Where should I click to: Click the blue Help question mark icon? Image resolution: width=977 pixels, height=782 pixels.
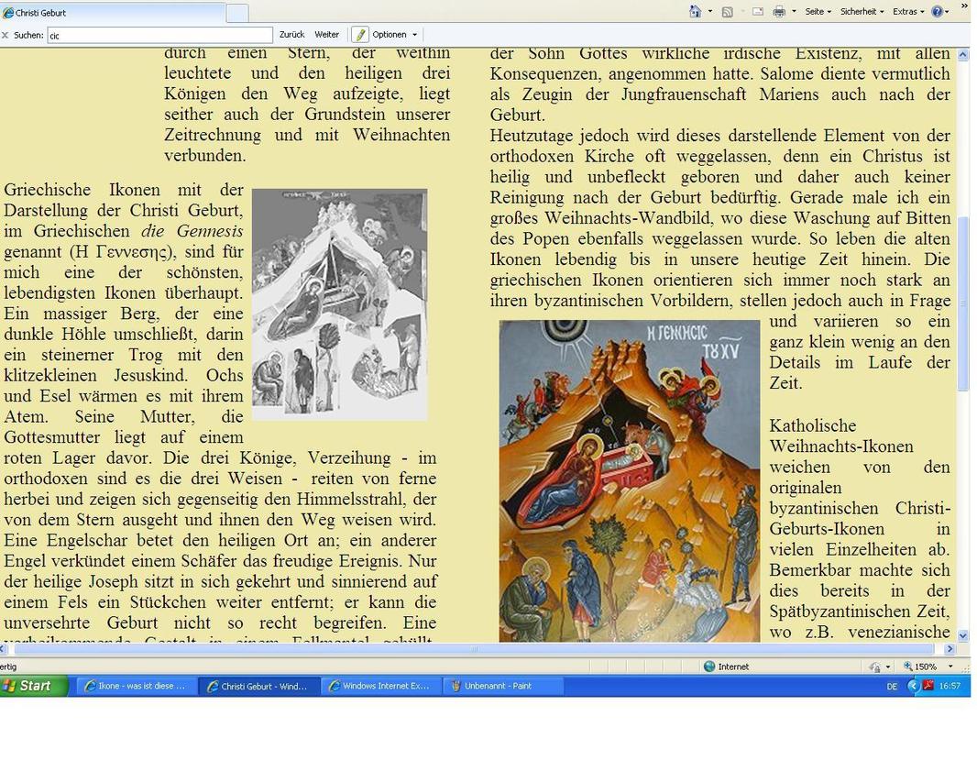click(938, 12)
